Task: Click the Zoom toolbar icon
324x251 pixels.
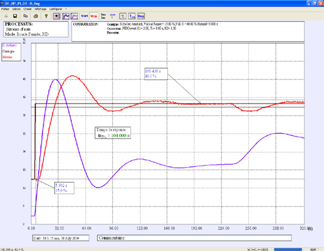Action: pyautogui.click(x=113, y=16)
